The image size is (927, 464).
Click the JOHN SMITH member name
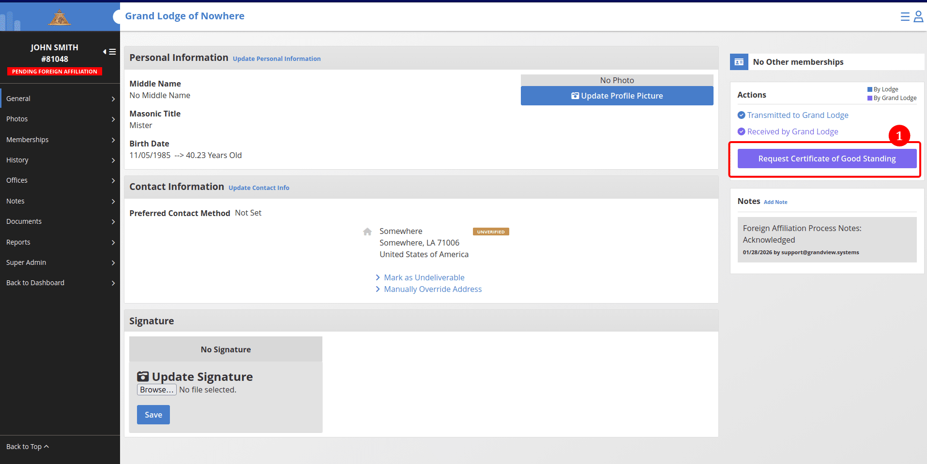(x=54, y=47)
